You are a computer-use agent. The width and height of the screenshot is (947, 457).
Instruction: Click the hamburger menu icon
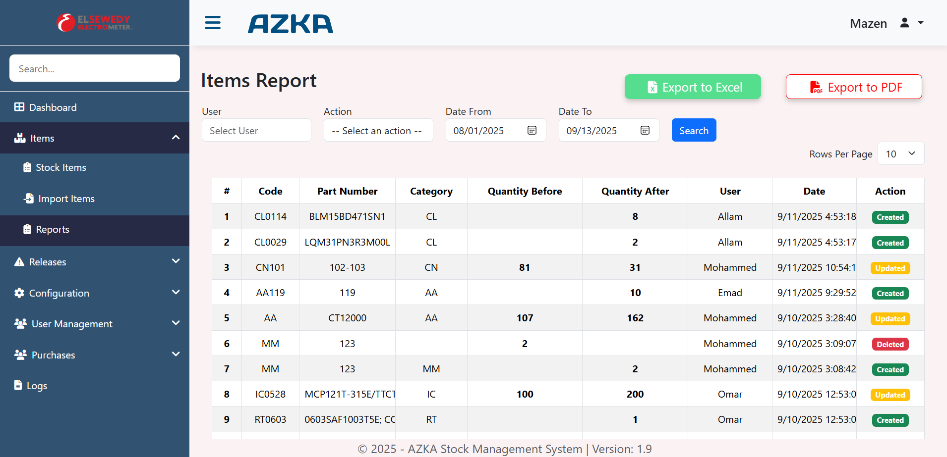click(x=213, y=23)
